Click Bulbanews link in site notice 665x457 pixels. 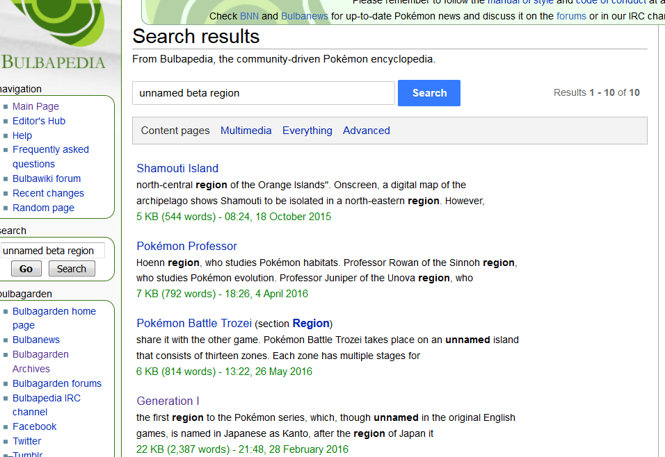click(x=305, y=16)
